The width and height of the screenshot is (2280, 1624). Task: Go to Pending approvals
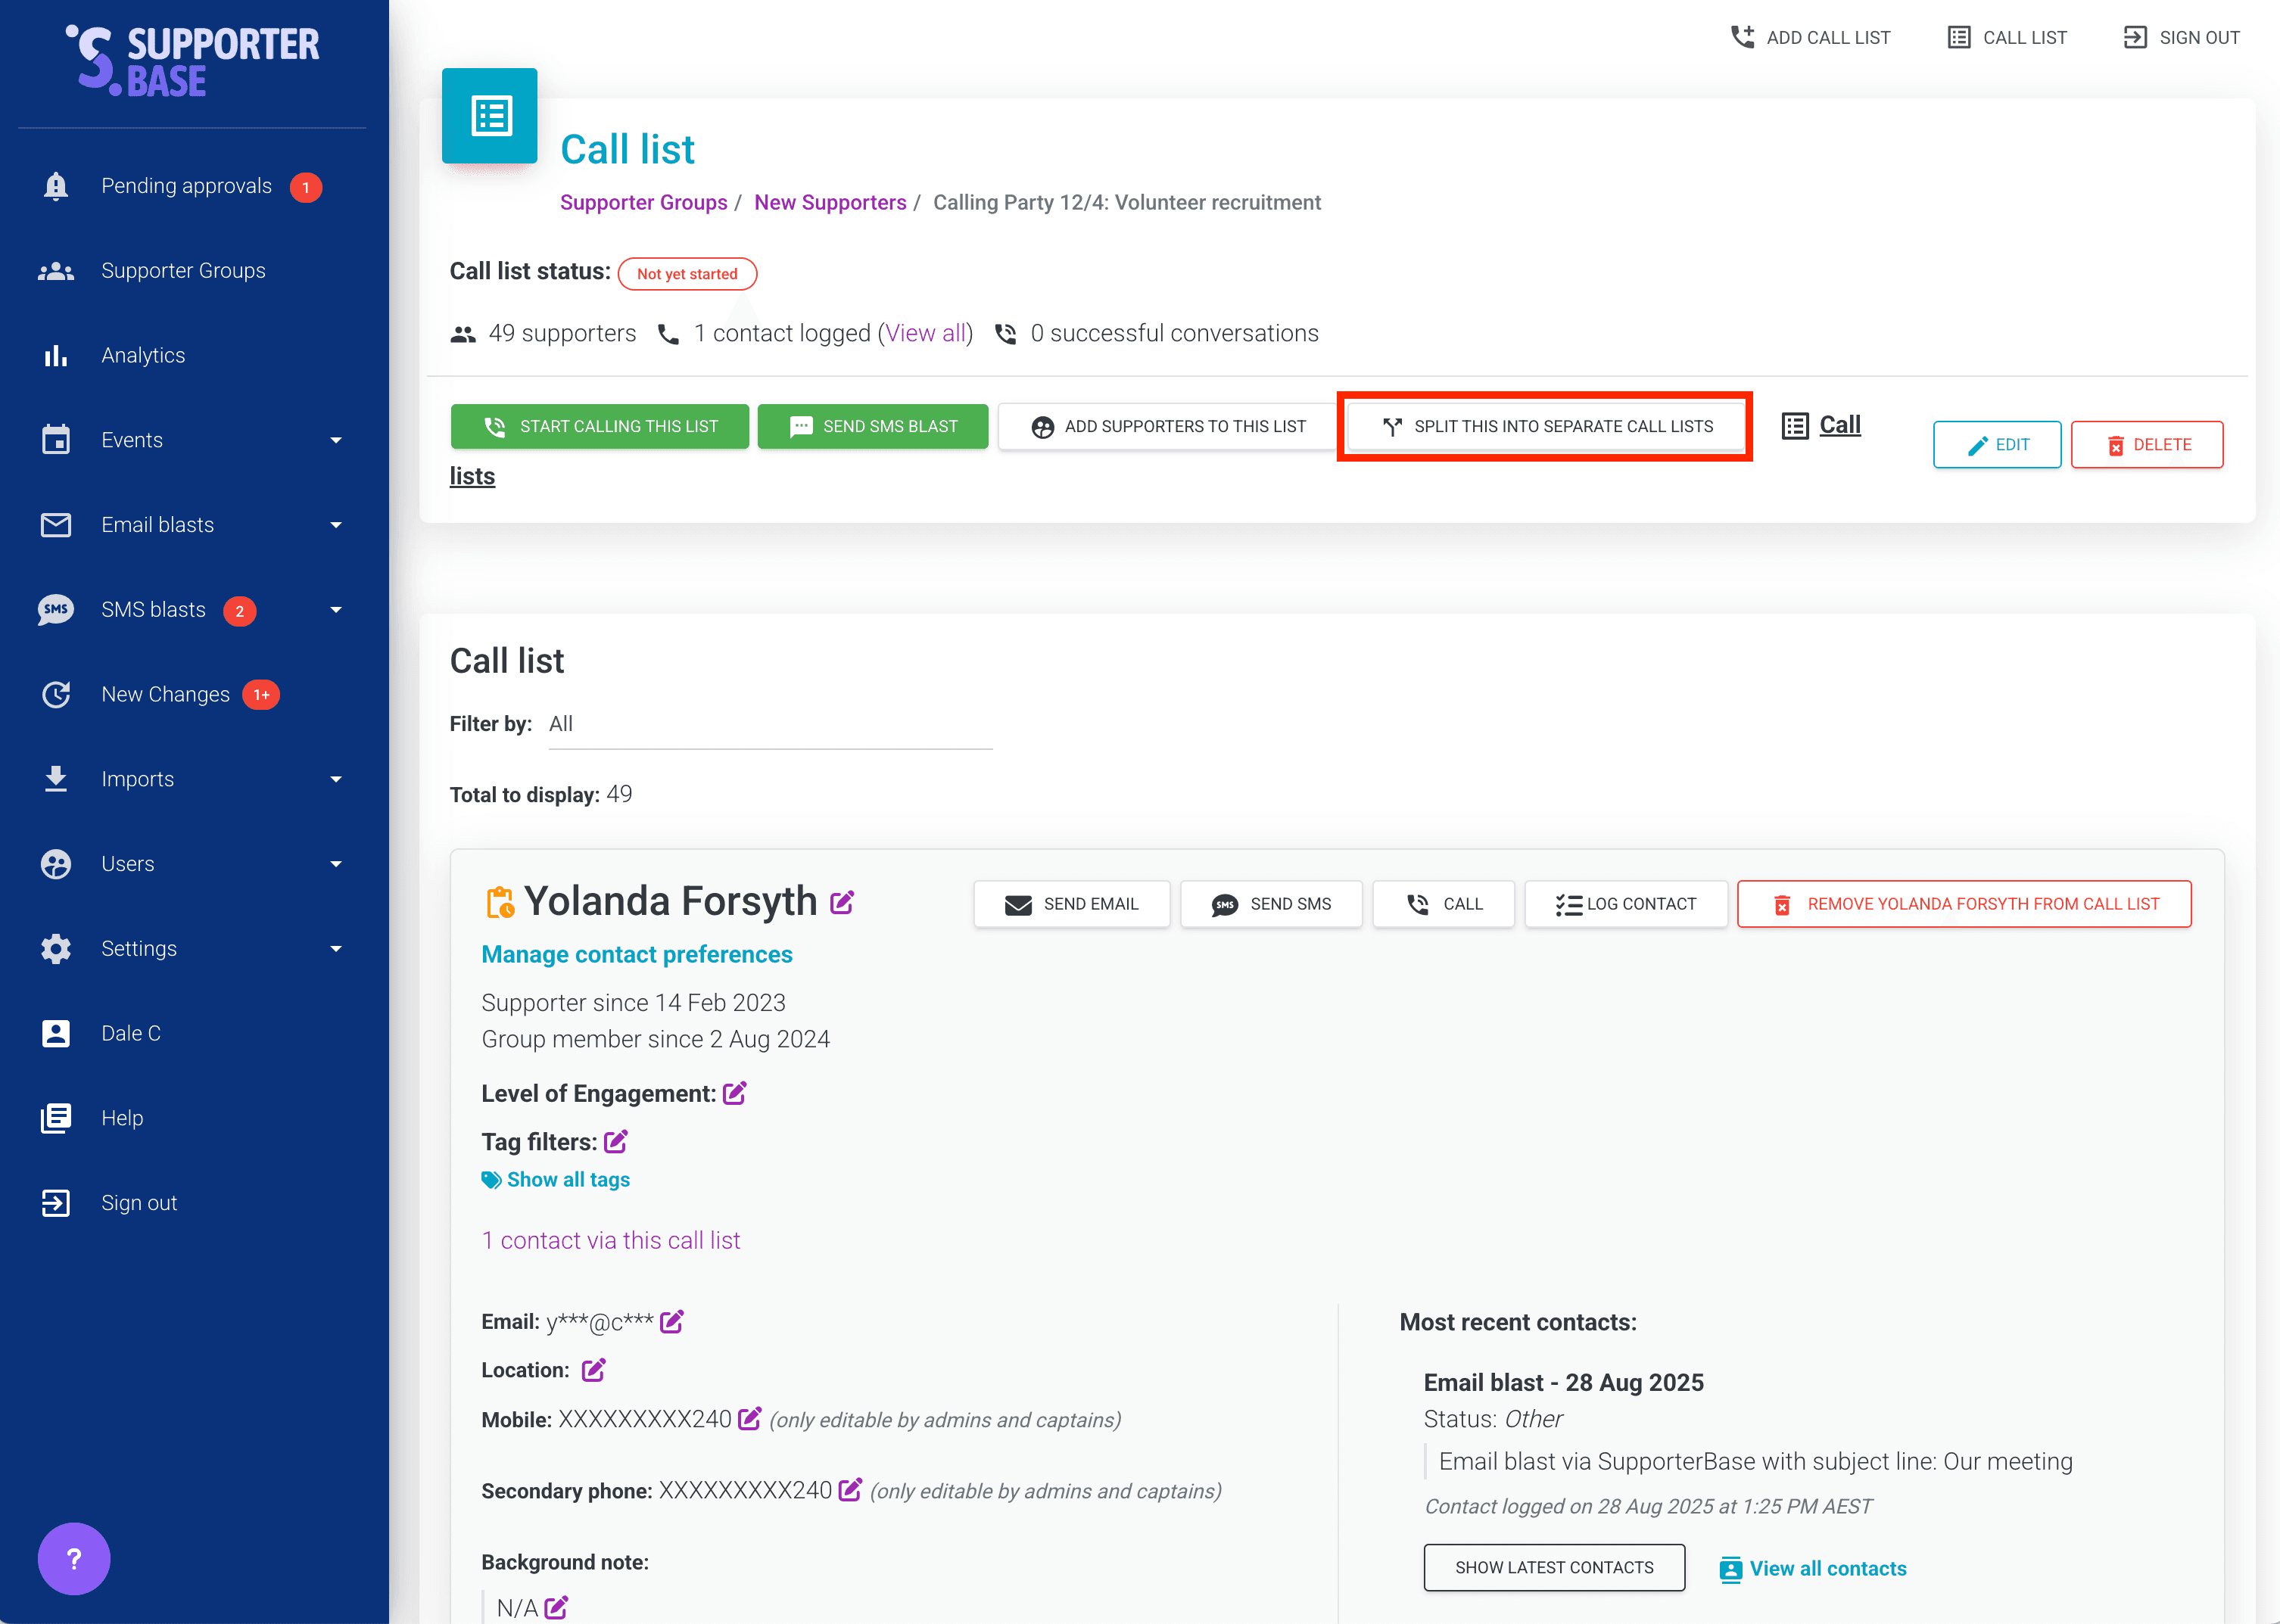tap(186, 186)
